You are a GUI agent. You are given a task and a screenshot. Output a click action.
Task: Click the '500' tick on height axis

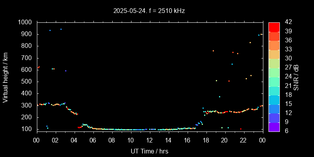point(27,82)
